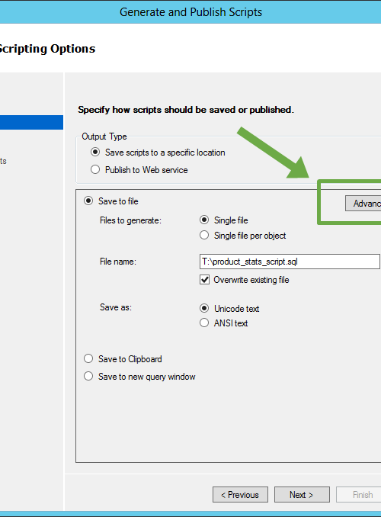381x517 pixels.
Task: Click the sidebar step ending in 'ts'
Action: pyautogui.click(x=3, y=161)
